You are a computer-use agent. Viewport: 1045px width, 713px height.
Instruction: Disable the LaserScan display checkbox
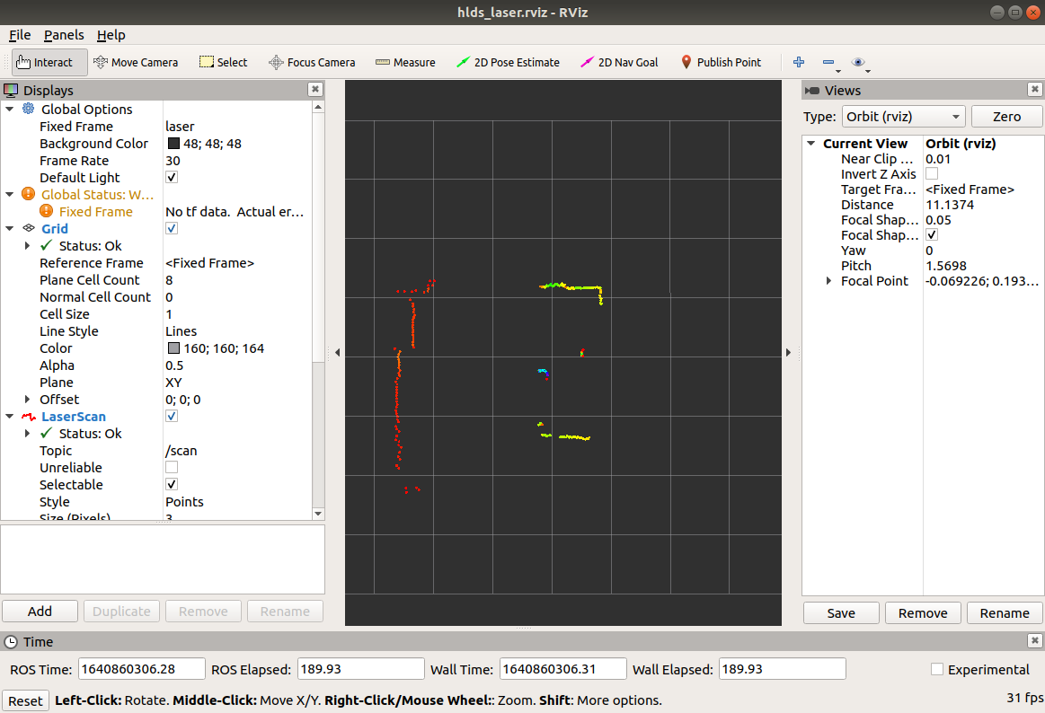tap(172, 416)
